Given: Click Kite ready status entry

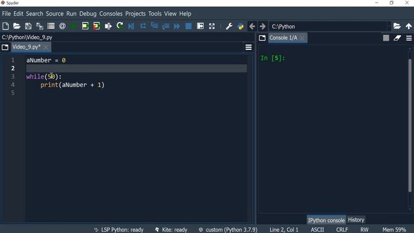Looking at the screenshot, I should coord(171,230).
